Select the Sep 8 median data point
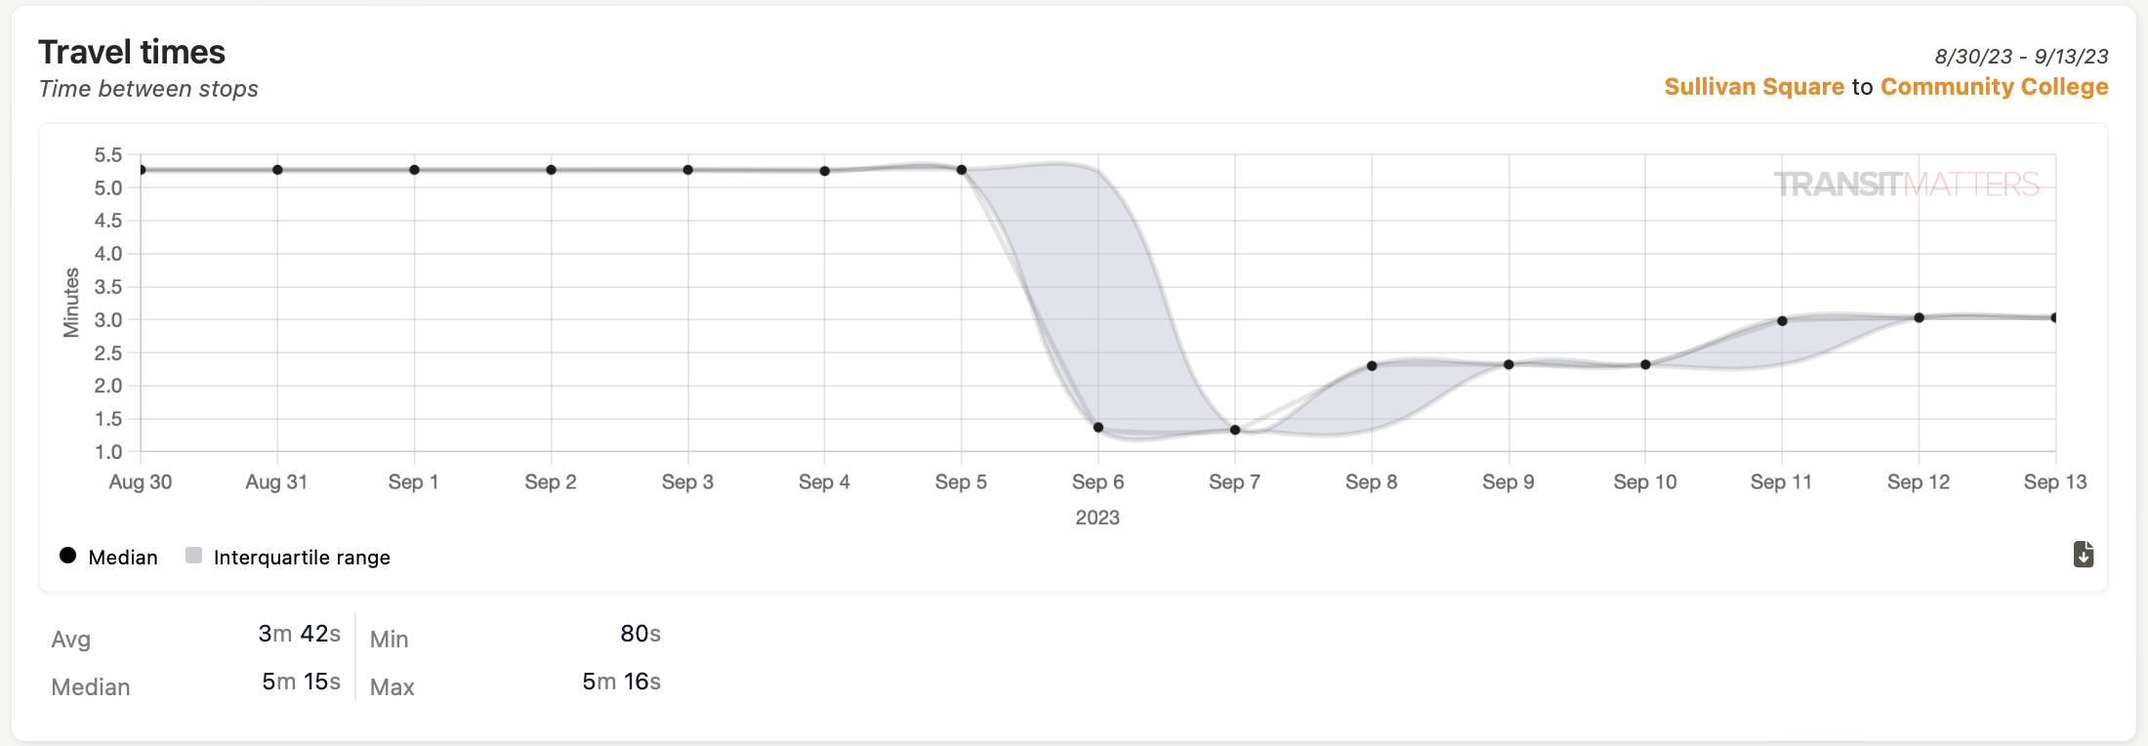Image resolution: width=2148 pixels, height=746 pixels. point(1372,366)
